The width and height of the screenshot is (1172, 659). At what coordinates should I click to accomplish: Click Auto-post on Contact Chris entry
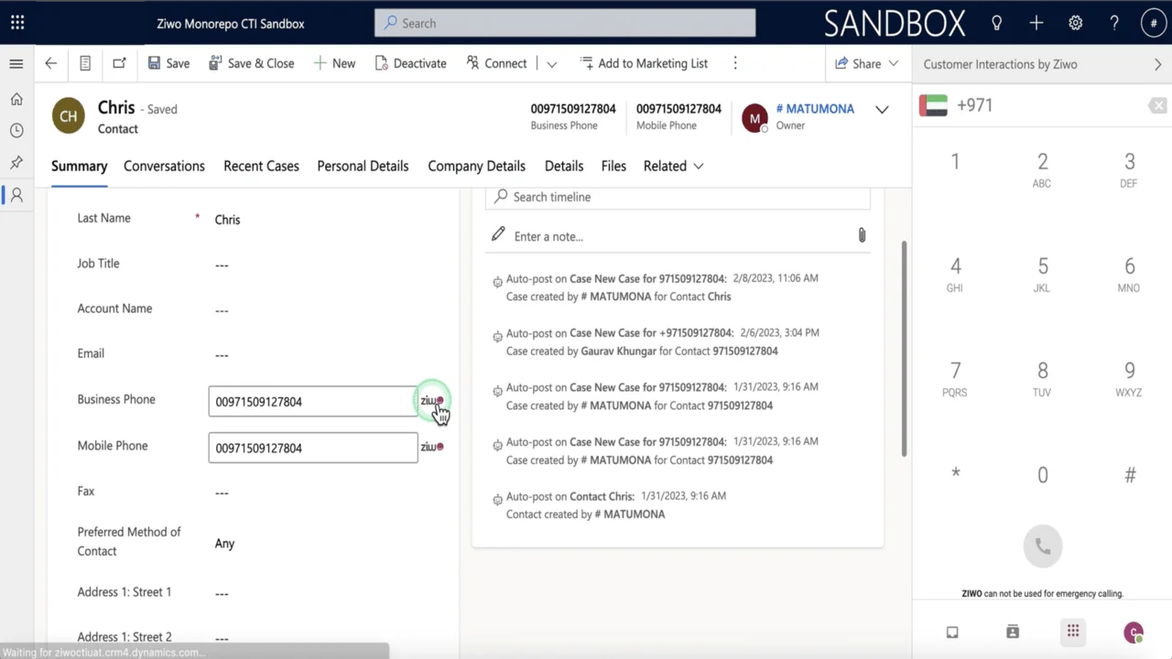pos(609,505)
